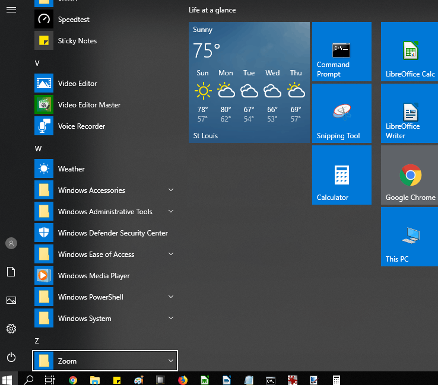Screen dimensions: 438x385
Task: Expand the Start menu hamburger button
Action: (x=11, y=10)
